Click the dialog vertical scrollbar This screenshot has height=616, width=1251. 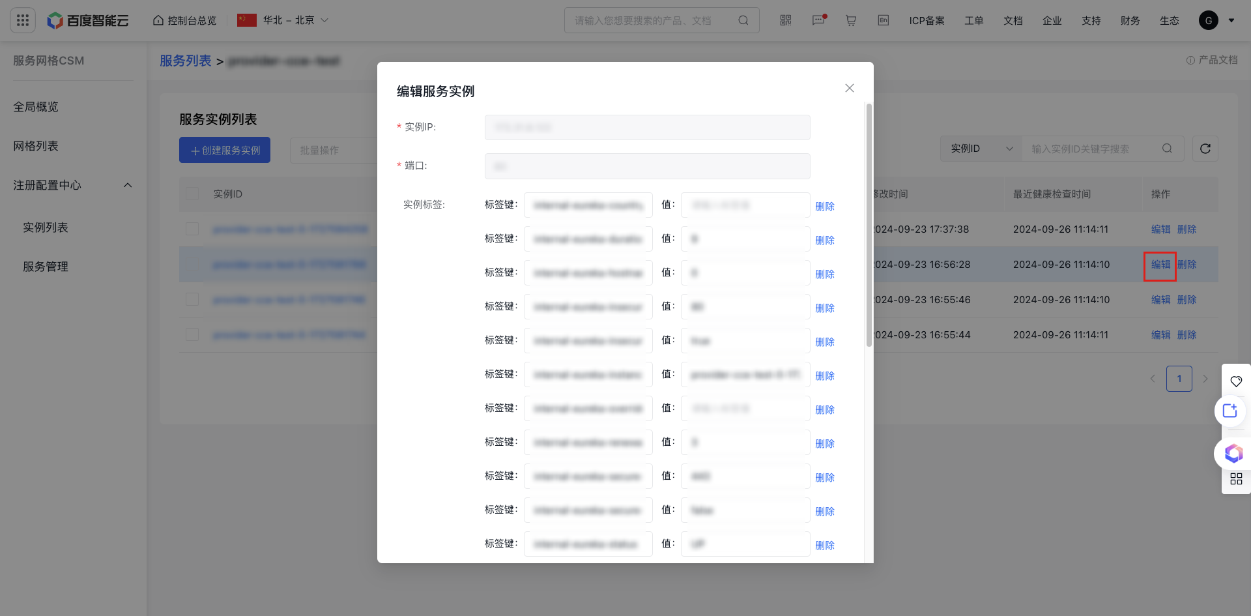click(x=869, y=225)
